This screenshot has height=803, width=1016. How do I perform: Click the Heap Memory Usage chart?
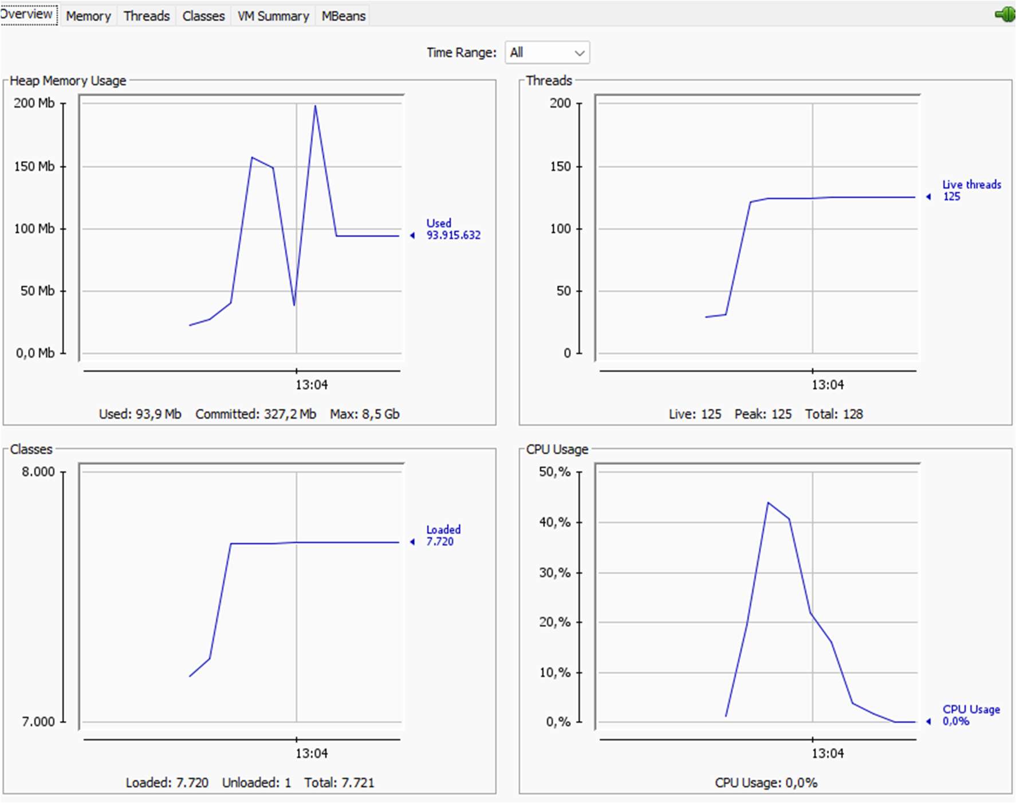pyautogui.click(x=241, y=228)
